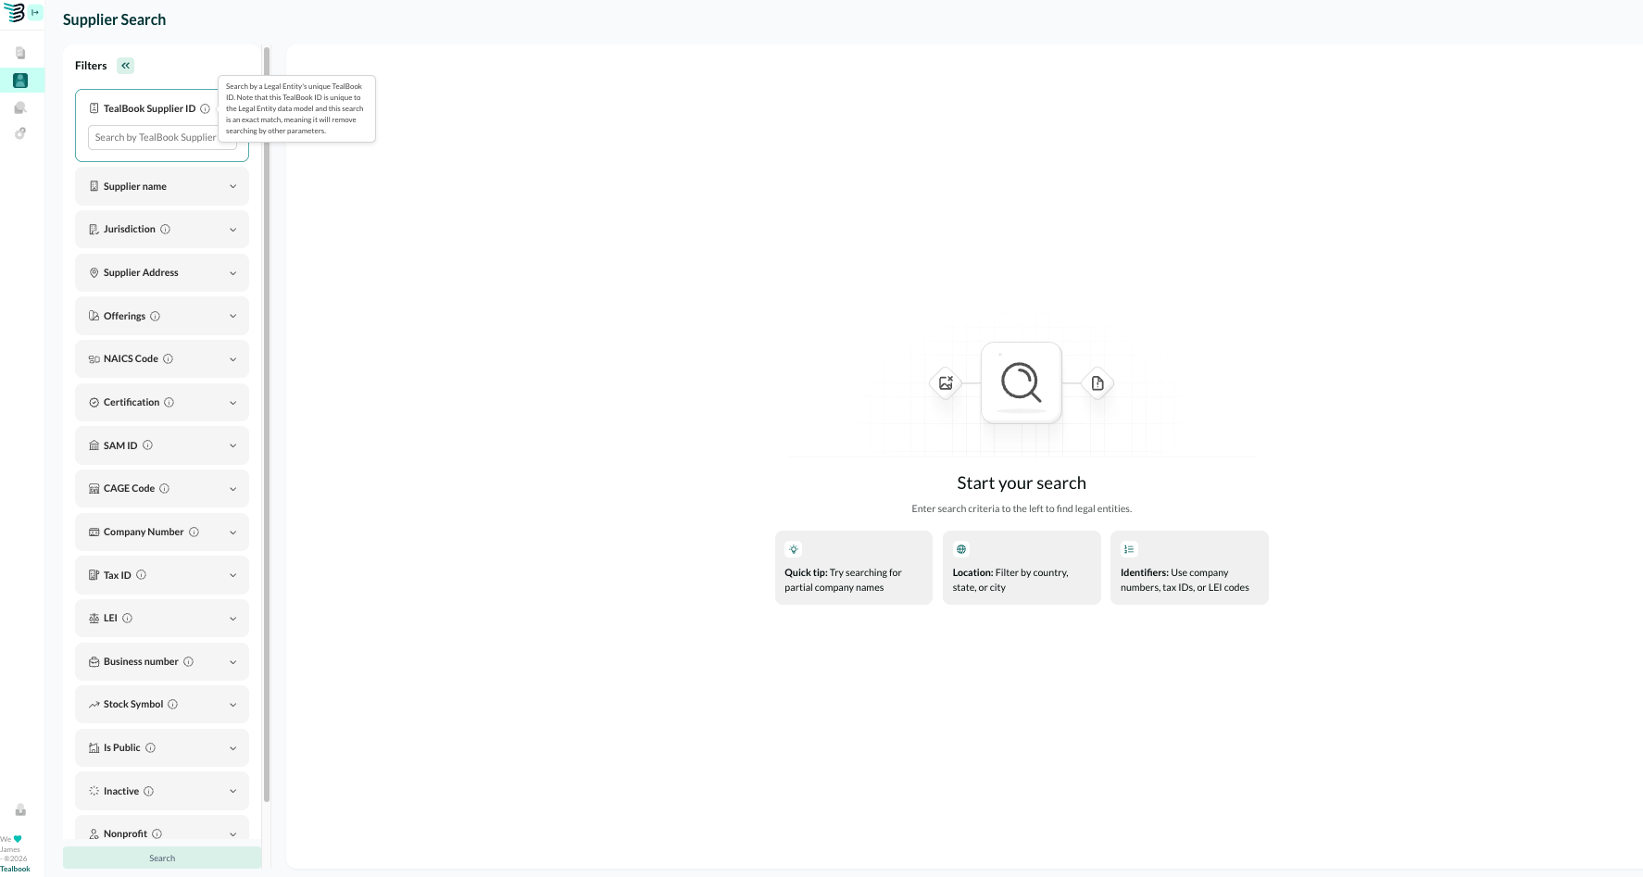
Task: Expand the Nonprofit filter
Action: pyautogui.click(x=232, y=833)
